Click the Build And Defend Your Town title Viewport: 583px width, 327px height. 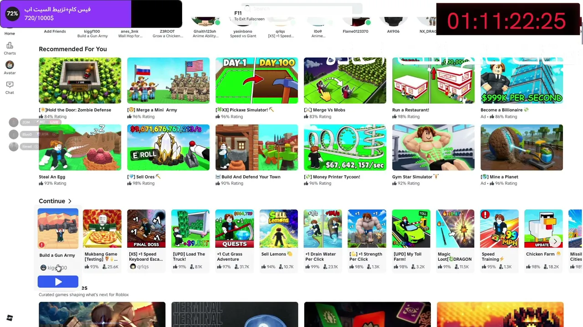coord(248,177)
